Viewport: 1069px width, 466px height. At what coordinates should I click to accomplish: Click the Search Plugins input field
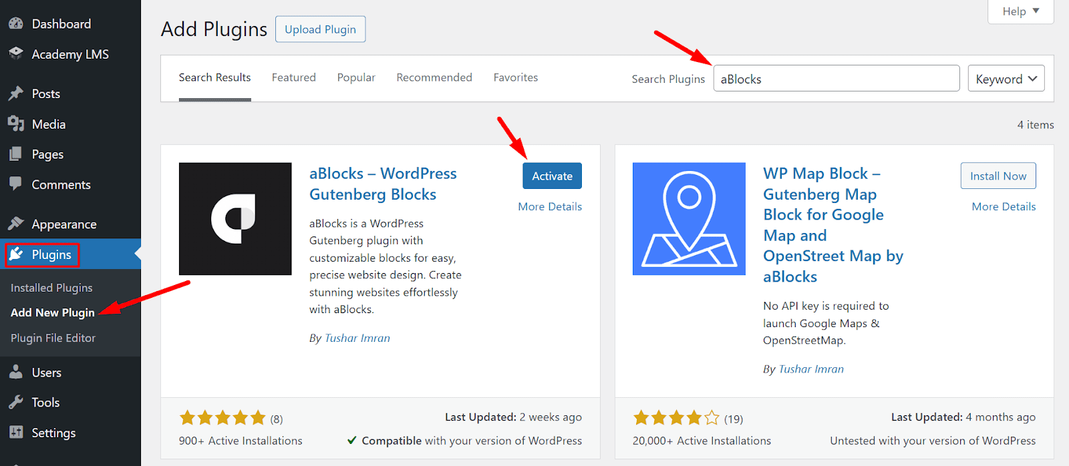tap(836, 78)
